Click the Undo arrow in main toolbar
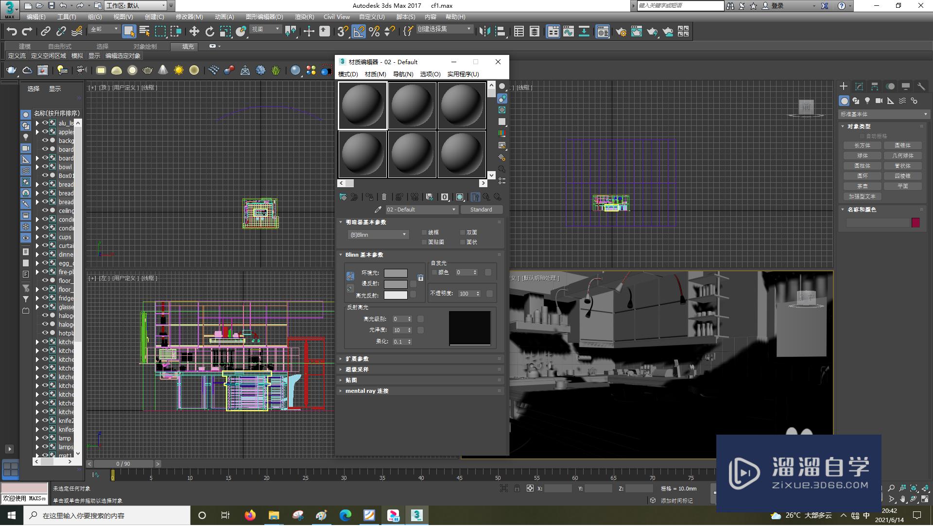Screen dimensions: 933x526 click(x=11, y=32)
